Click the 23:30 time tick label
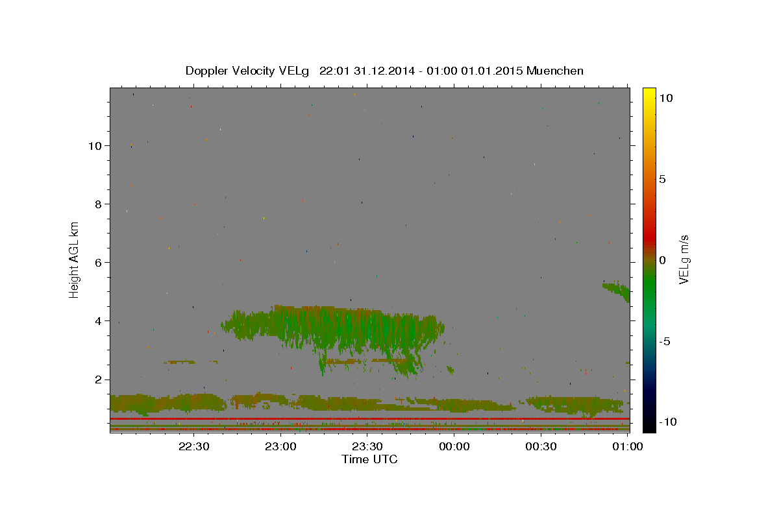The height and width of the screenshot is (519, 779). tap(367, 447)
